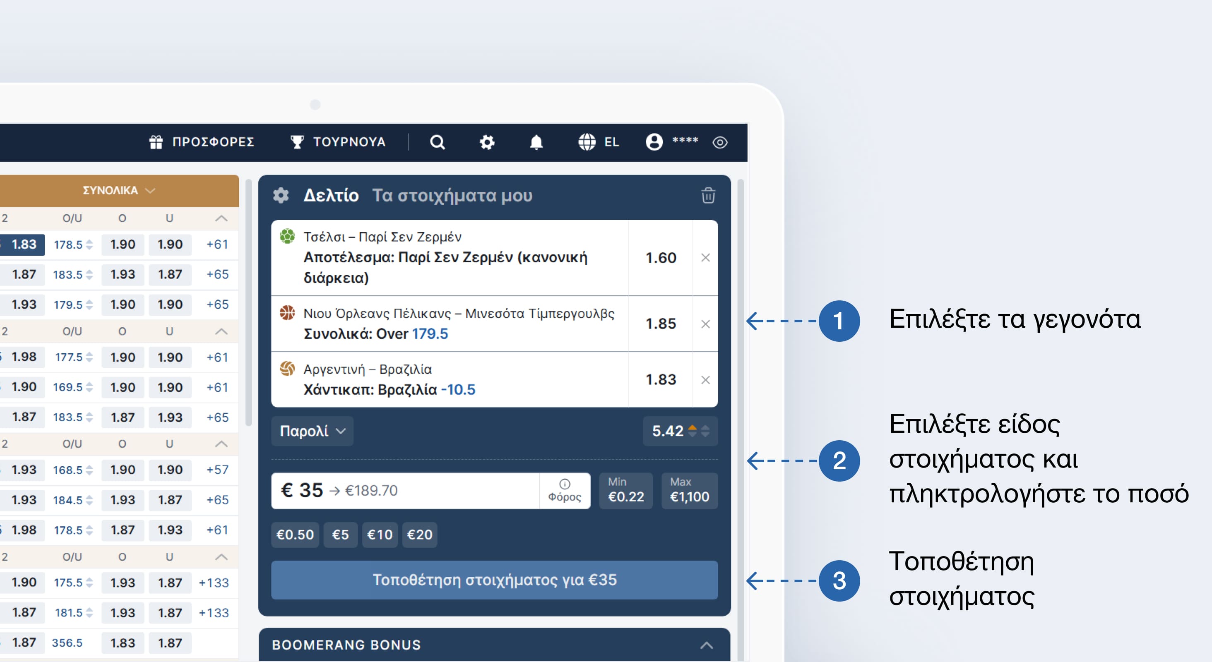Open the notifications bell
The width and height of the screenshot is (1212, 662).
tap(536, 142)
